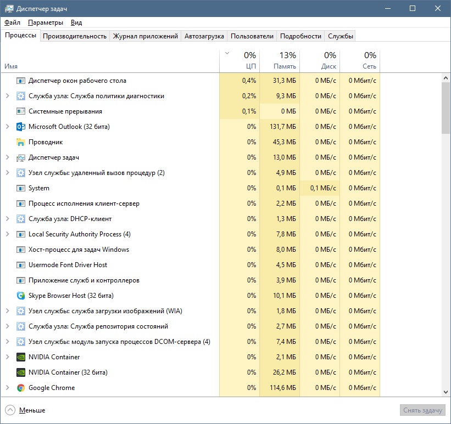
Task: Select the Процессы tab
Action: [x=20, y=35]
